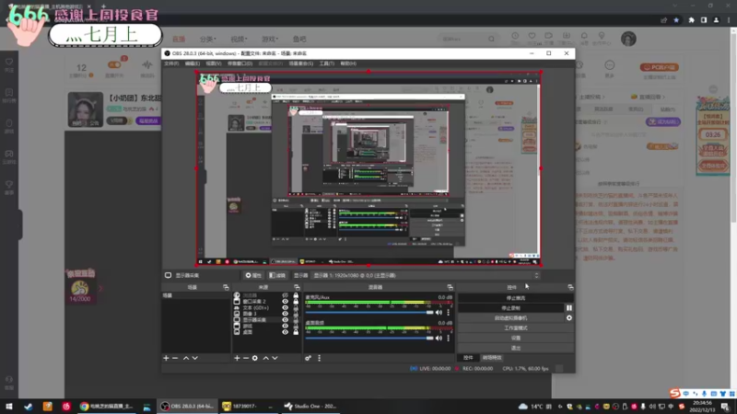Switch to the scene transitions tab
The width and height of the screenshot is (737, 414).
click(492, 358)
